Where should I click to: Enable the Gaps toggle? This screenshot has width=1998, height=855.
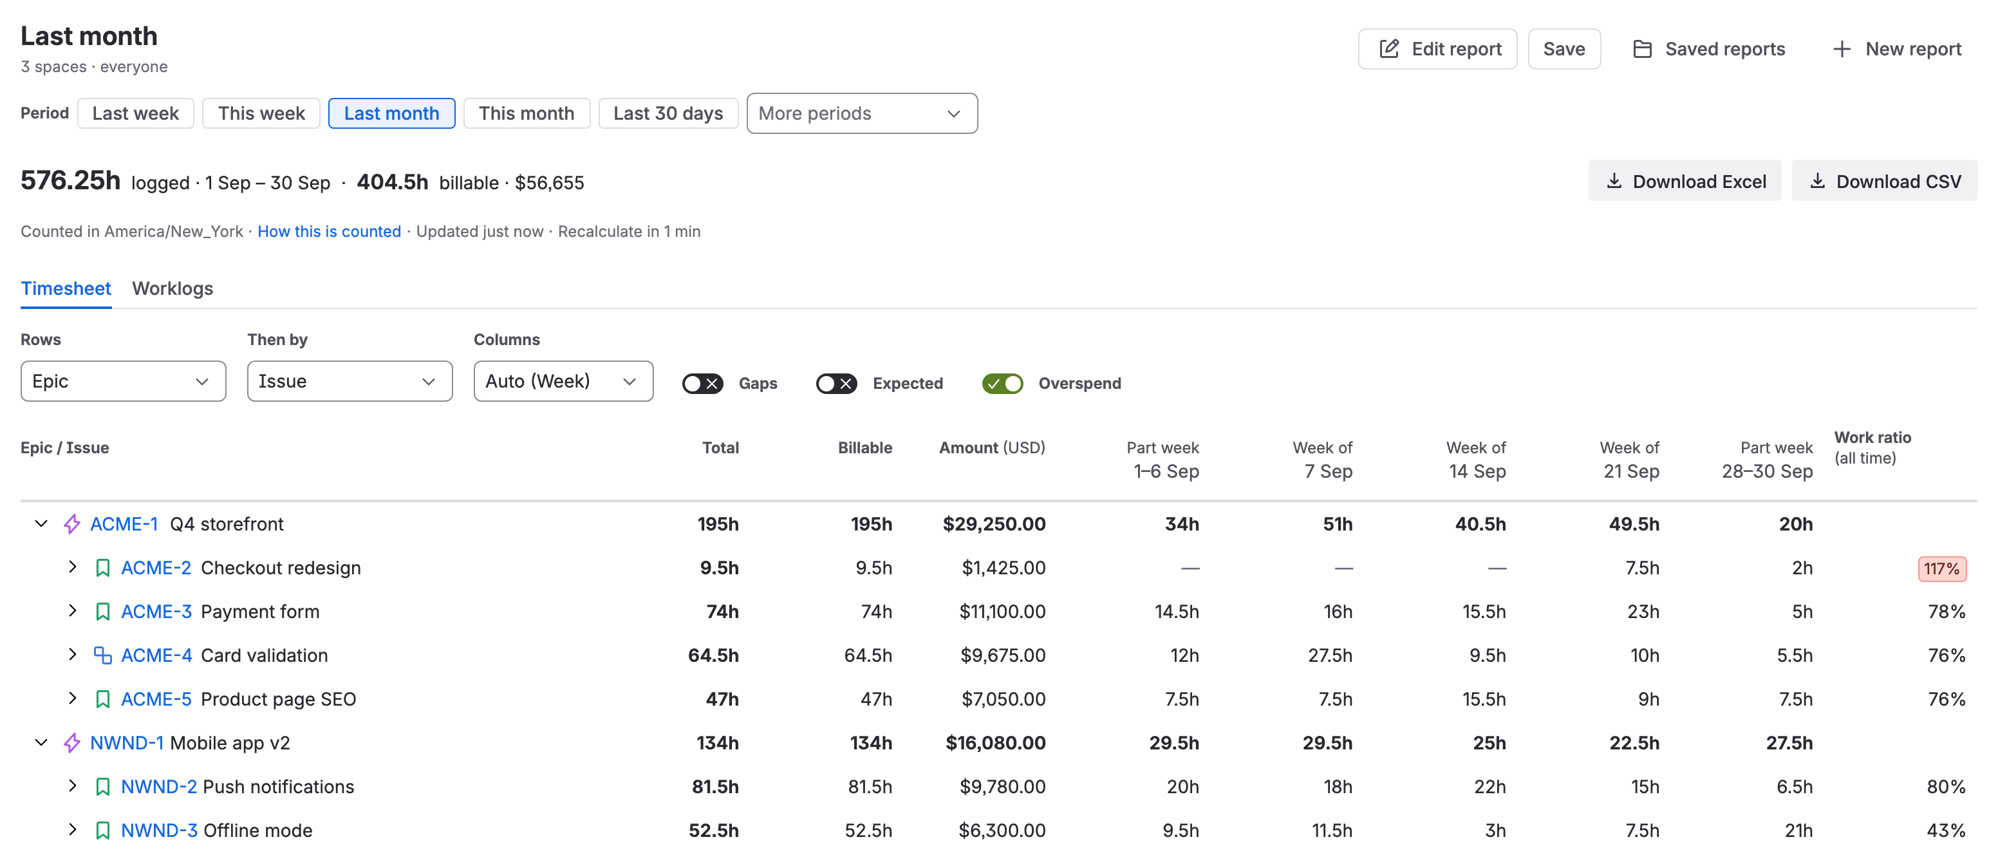click(703, 383)
